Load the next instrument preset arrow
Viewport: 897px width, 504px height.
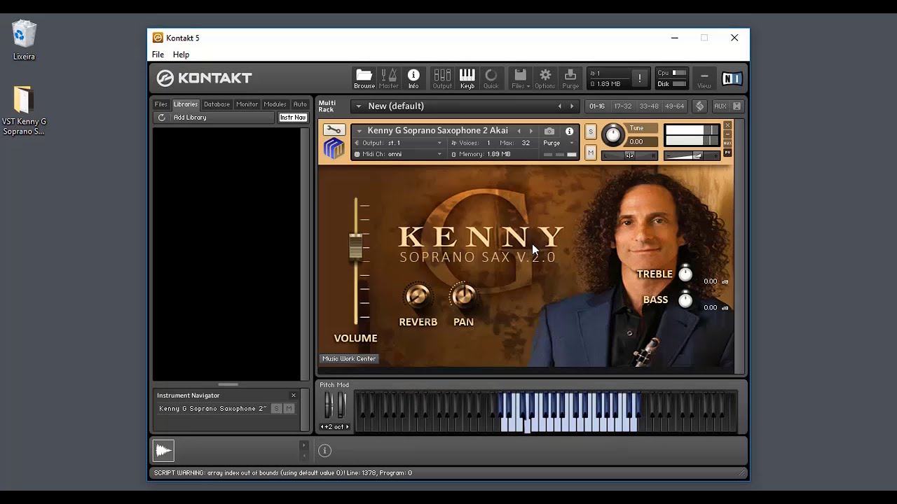tap(530, 131)
